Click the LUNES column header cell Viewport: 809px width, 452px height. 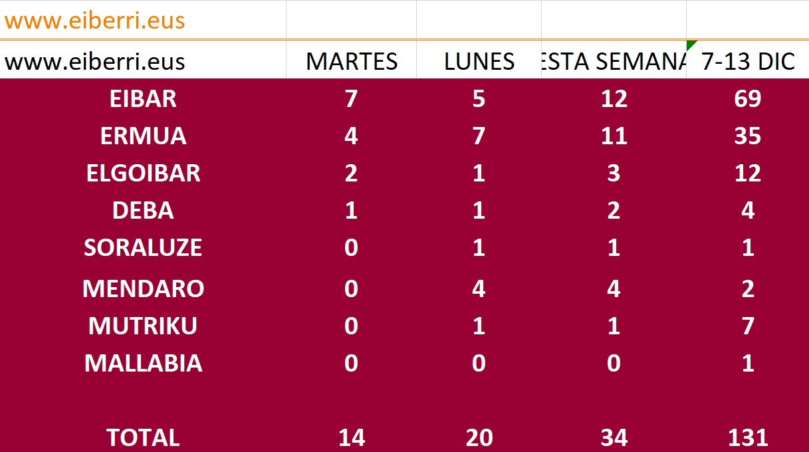point(479,61)
